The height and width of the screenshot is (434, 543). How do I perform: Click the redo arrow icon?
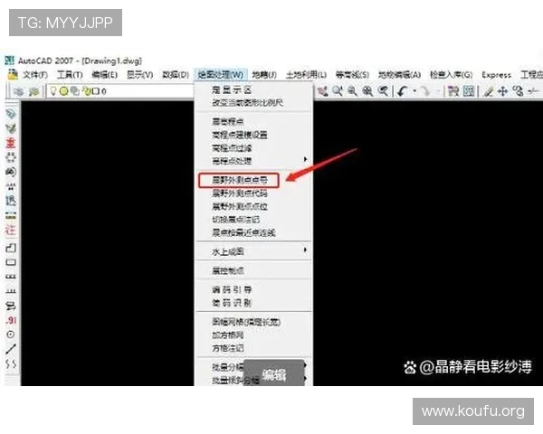click(425, 91)
